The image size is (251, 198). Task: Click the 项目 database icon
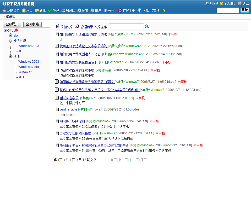click(24, 10)
